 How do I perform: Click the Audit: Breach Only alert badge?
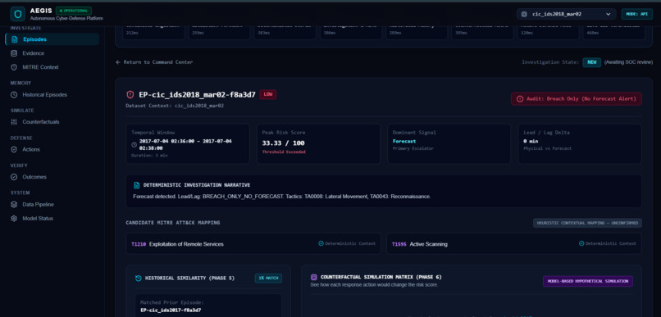[x=577, y=99]
